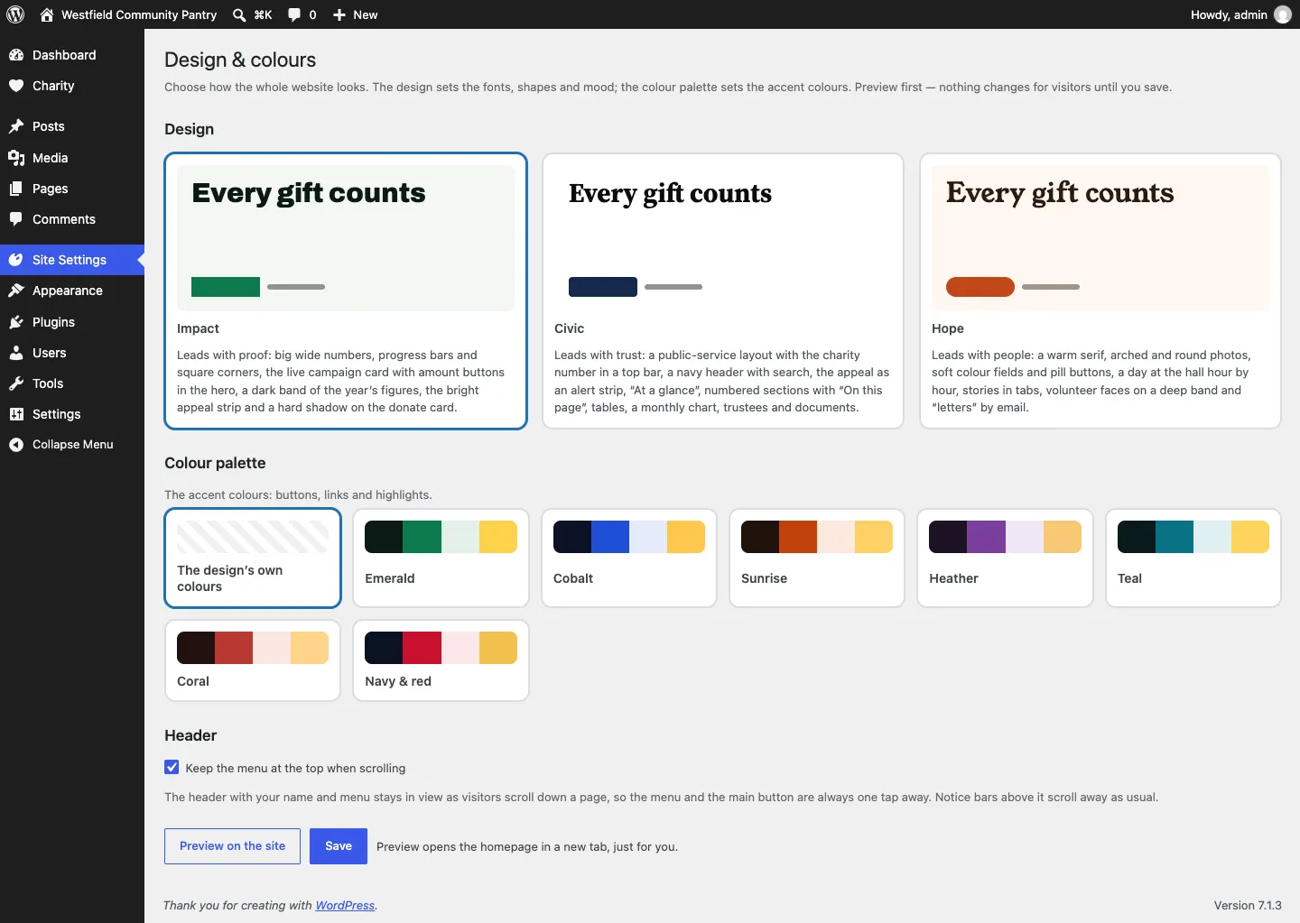Open the WordPress link in the footer
The width and height of the screenshot is (1300, 923).
pyautogui.click(x=345, y=905)
